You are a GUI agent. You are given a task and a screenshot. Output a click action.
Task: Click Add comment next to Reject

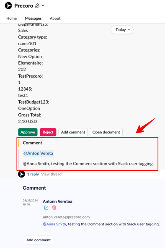(x=73, y=132)
